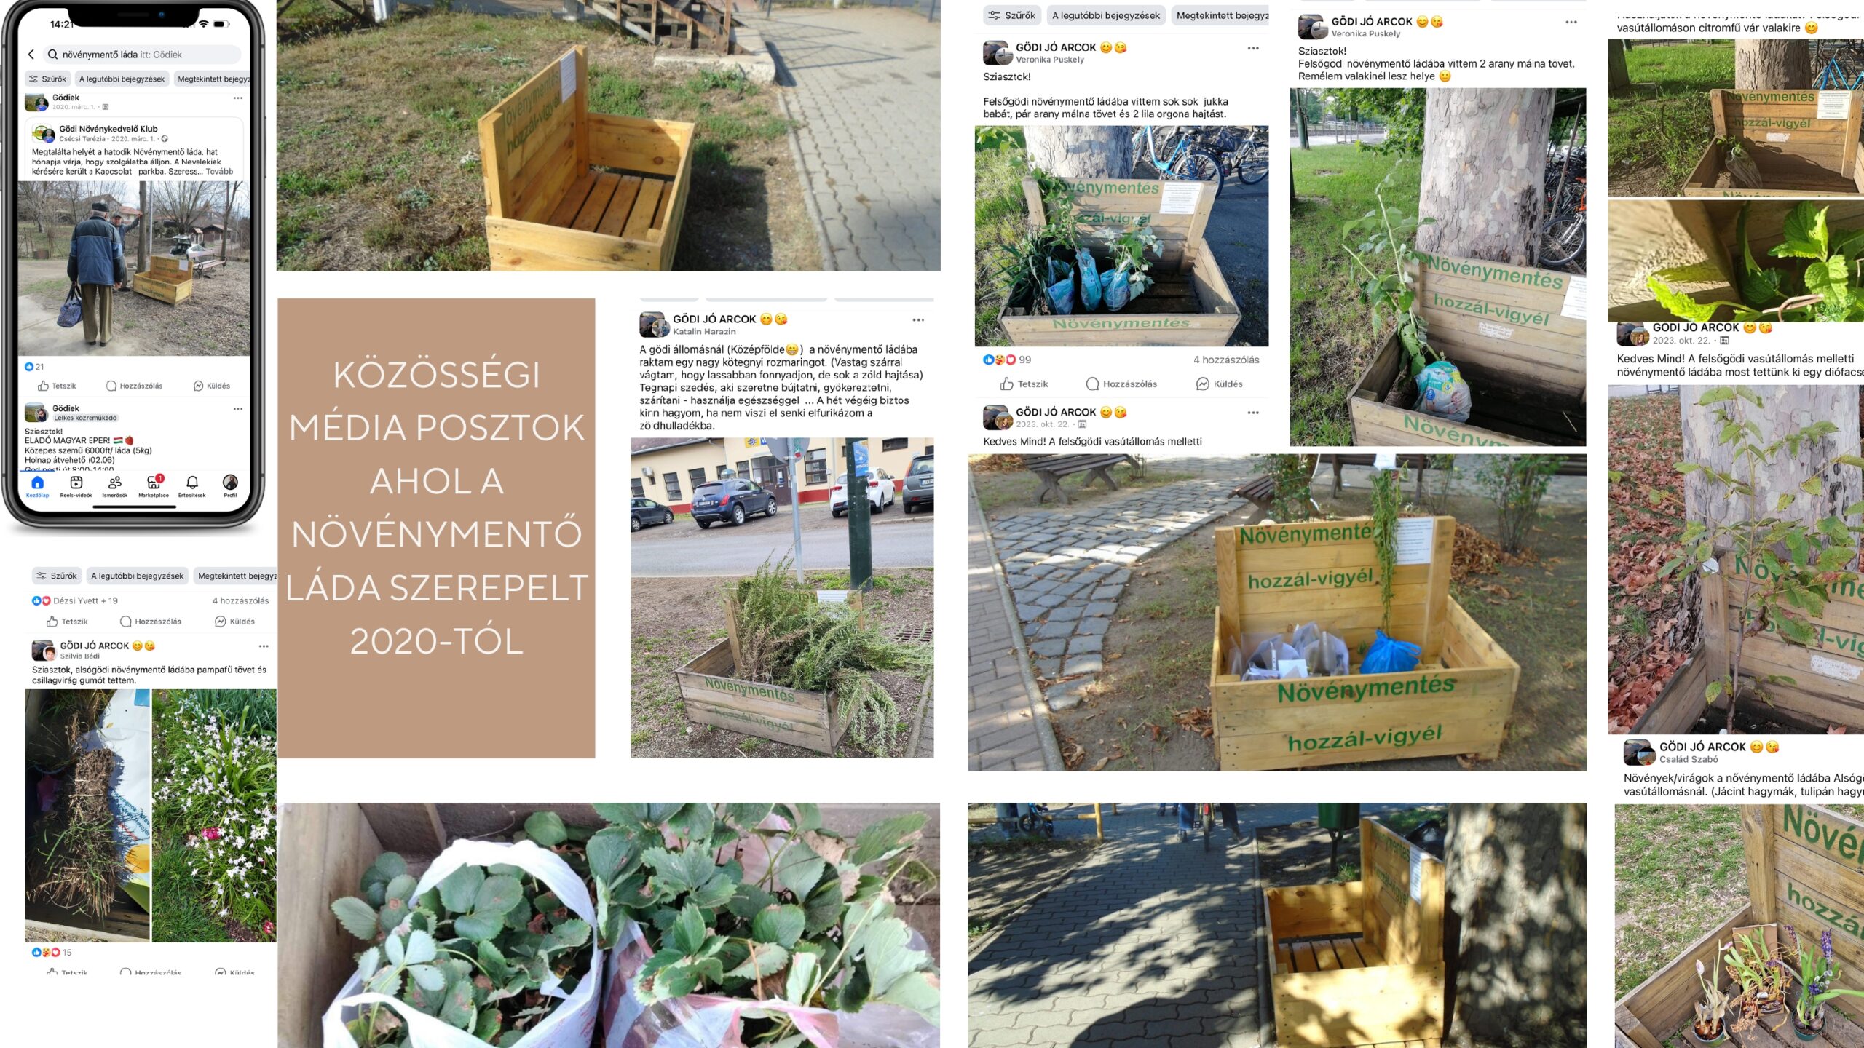Select Megtekintett bejegyzések tab above Veronika post
Image resolution: width=1864 pixels, height=1048 pixels.
pyautogui.click(x=1220, y=15)
